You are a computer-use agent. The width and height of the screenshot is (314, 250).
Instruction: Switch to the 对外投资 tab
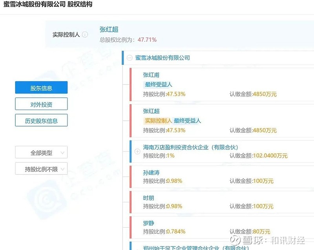[x=41, y=104]
